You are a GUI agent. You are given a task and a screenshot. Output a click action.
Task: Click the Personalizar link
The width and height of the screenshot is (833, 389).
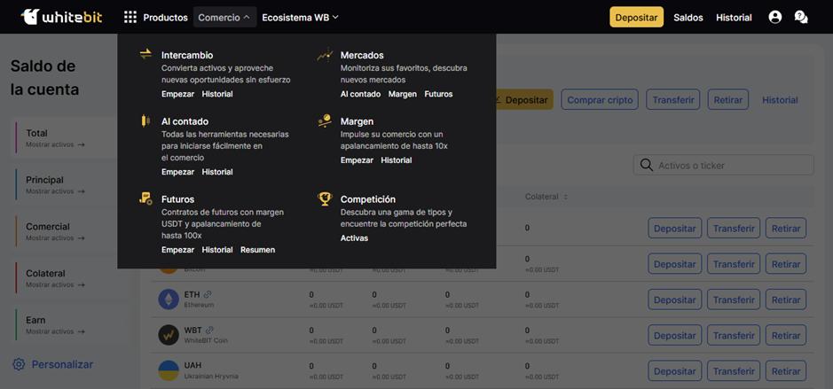click(62, 364)
